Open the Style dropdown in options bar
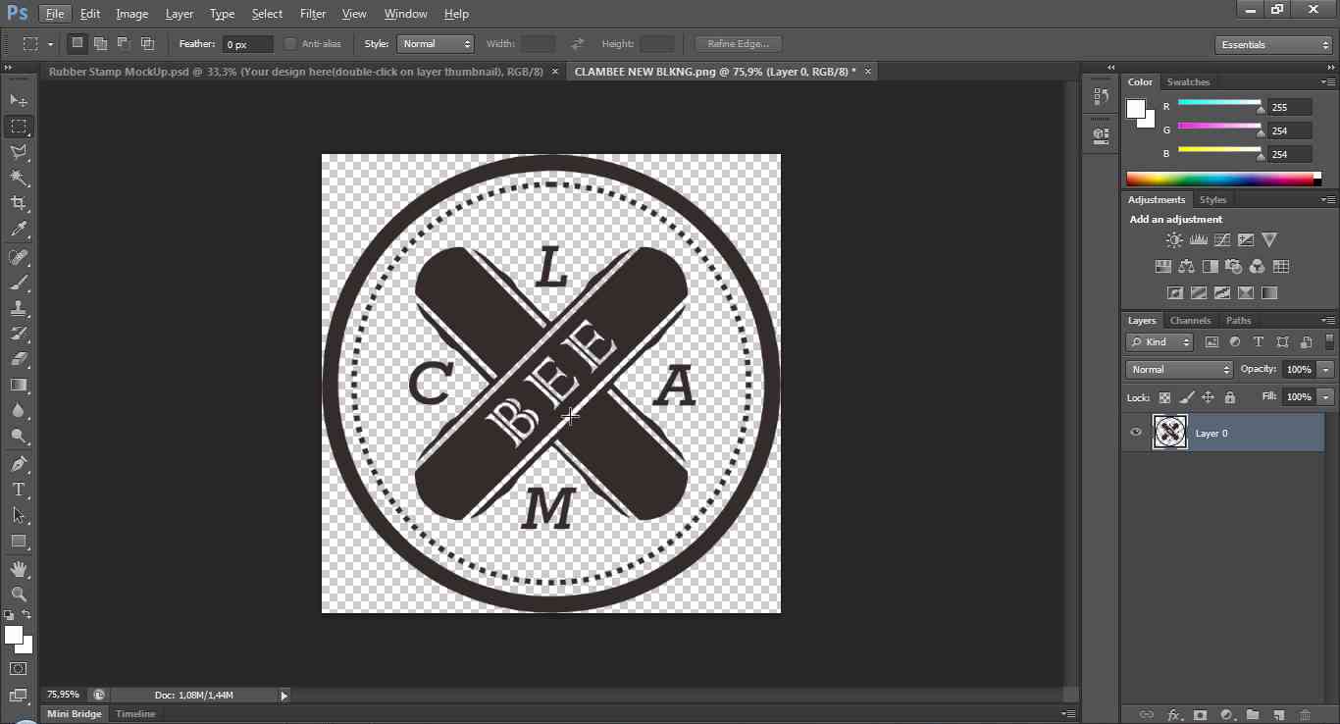The image size is (1340, 724). click(x=435, y=43)
